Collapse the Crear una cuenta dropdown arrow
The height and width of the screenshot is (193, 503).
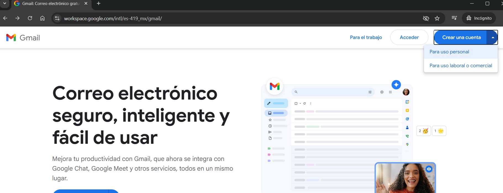click(493, 37)
